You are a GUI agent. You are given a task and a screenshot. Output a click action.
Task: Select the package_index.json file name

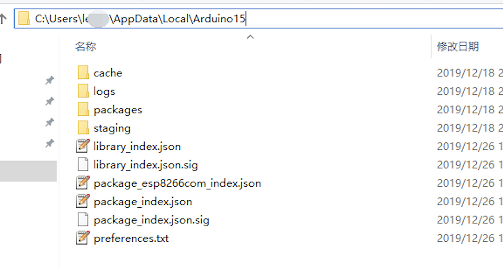(142, 202)
